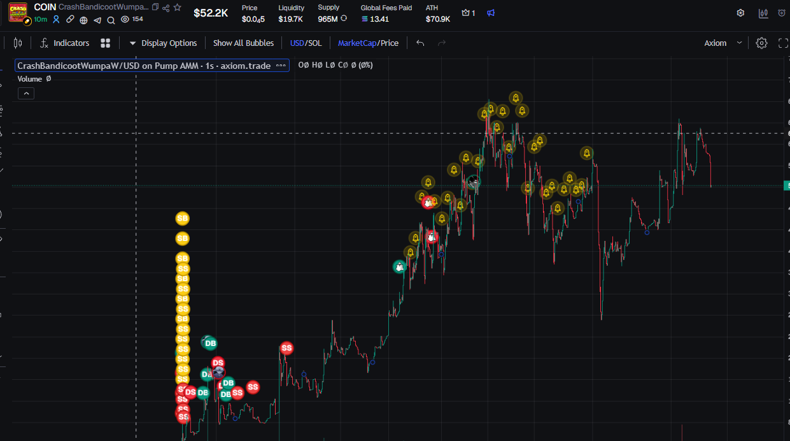Open the developer profile person icon

click(56, 20)
